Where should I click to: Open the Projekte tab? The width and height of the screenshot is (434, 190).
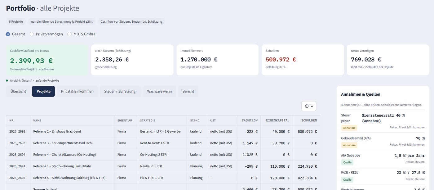[x=43, y=91]
